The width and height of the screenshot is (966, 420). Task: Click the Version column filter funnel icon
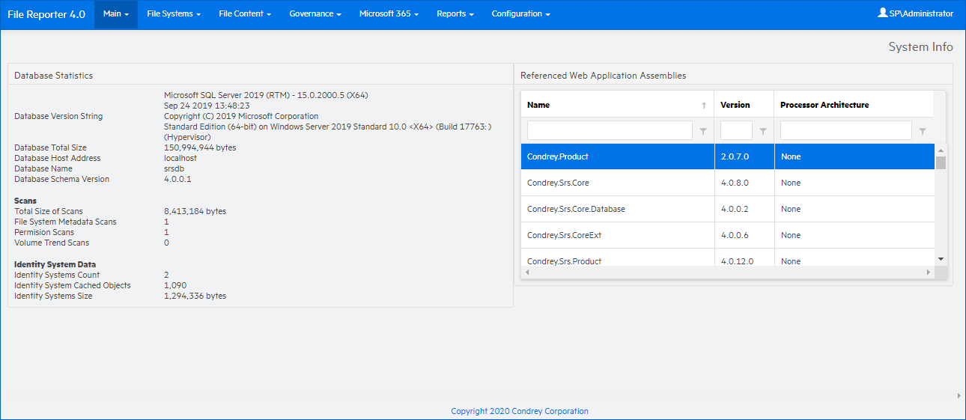(x=762, y=131)
